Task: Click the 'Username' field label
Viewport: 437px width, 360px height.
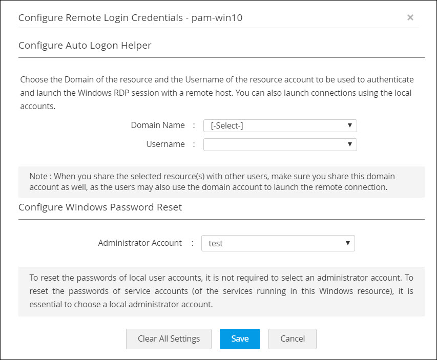Action: point(165,144)
